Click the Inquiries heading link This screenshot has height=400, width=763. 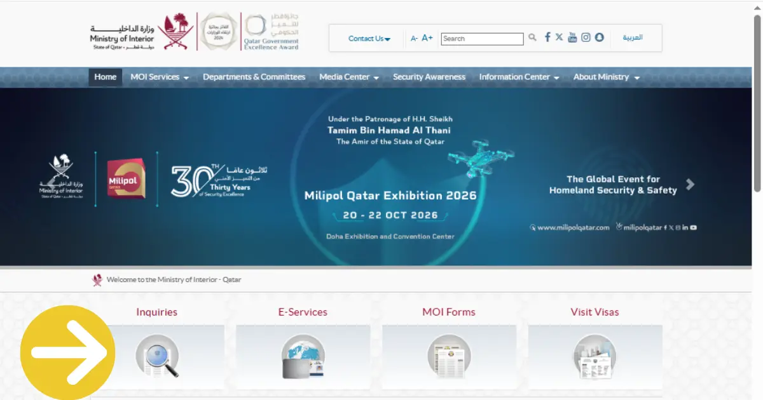[x=156, y=312]
